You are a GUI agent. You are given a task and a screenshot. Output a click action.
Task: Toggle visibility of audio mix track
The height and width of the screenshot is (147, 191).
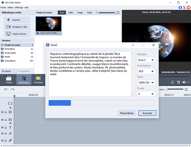point(2,133)
